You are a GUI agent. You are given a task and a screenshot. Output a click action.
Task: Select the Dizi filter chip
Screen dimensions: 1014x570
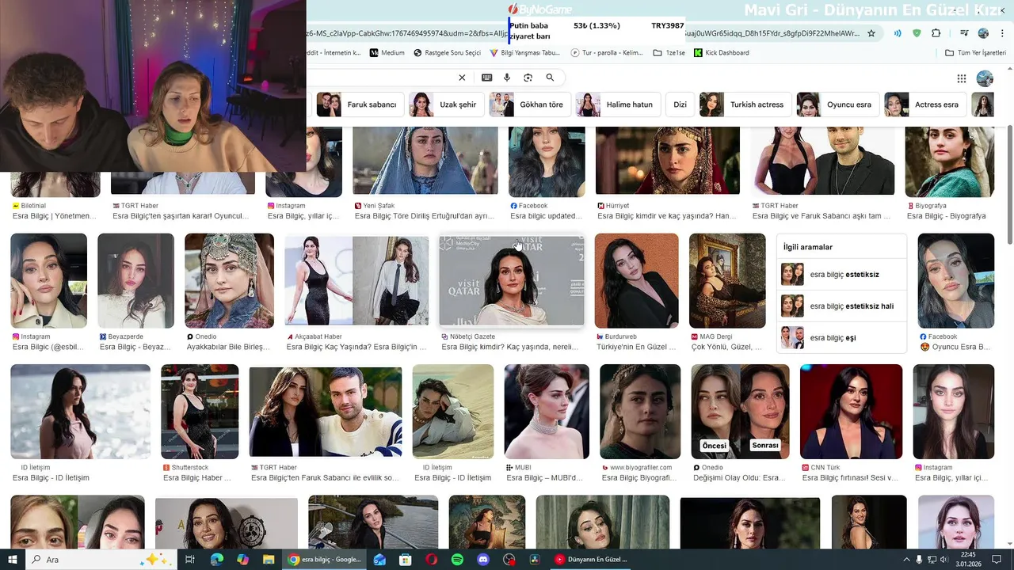pyautogui.click(x=680, y=104)
